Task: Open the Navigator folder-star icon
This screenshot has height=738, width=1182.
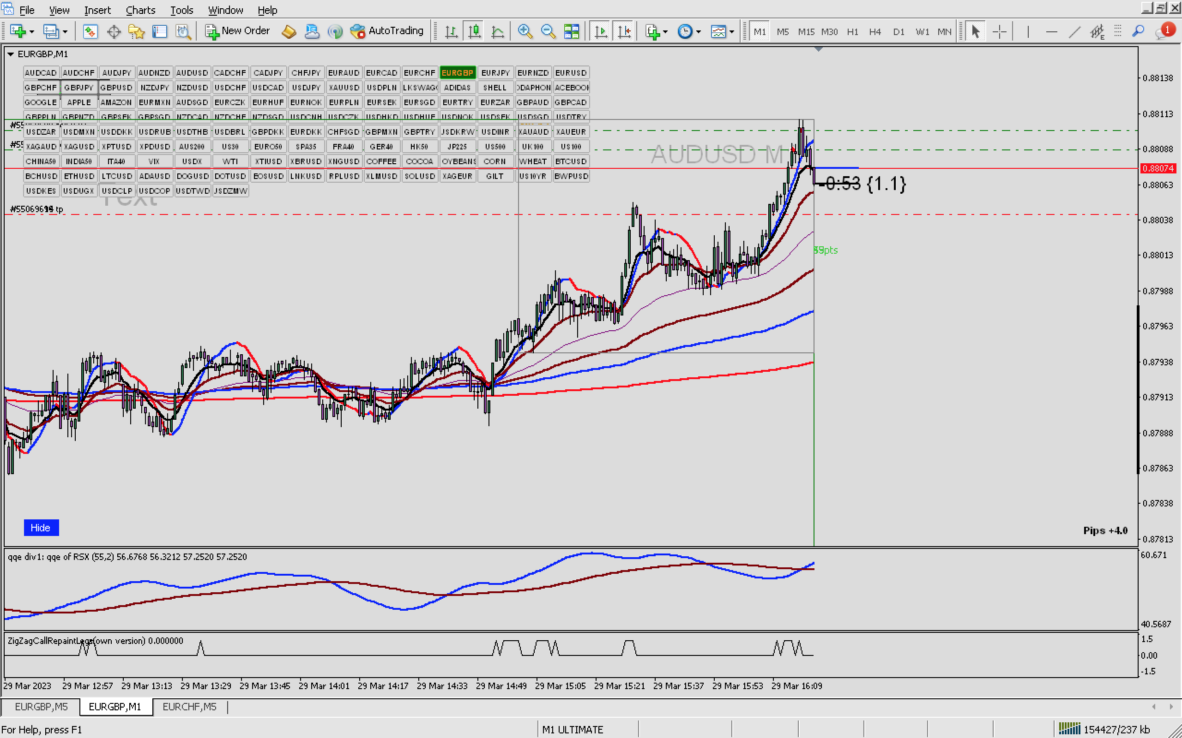Action: pos(136,31)
